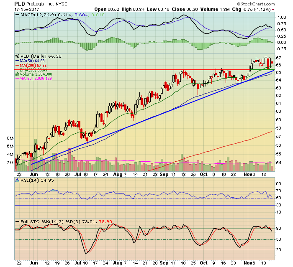Click the PLD ticker symbol title
The image size is (293, 267).
click(20, 4)
